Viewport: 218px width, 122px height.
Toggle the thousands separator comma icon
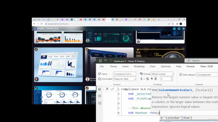[x=152, y=79]
